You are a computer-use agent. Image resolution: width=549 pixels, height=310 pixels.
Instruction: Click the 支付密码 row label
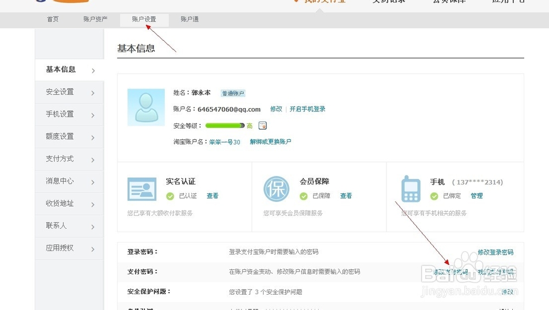143,272
